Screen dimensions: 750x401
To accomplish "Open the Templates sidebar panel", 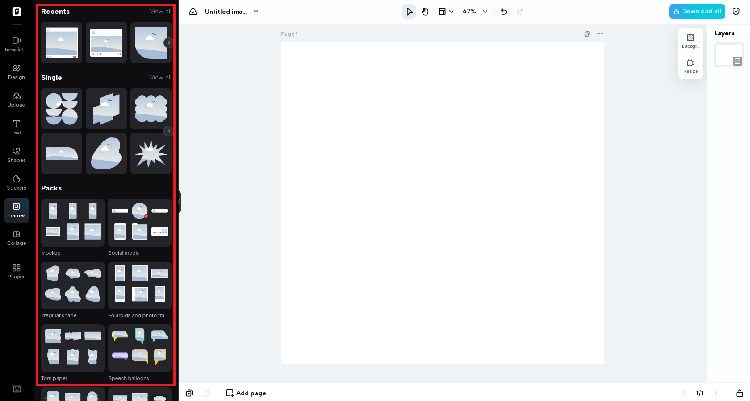I will pos(17,44).
